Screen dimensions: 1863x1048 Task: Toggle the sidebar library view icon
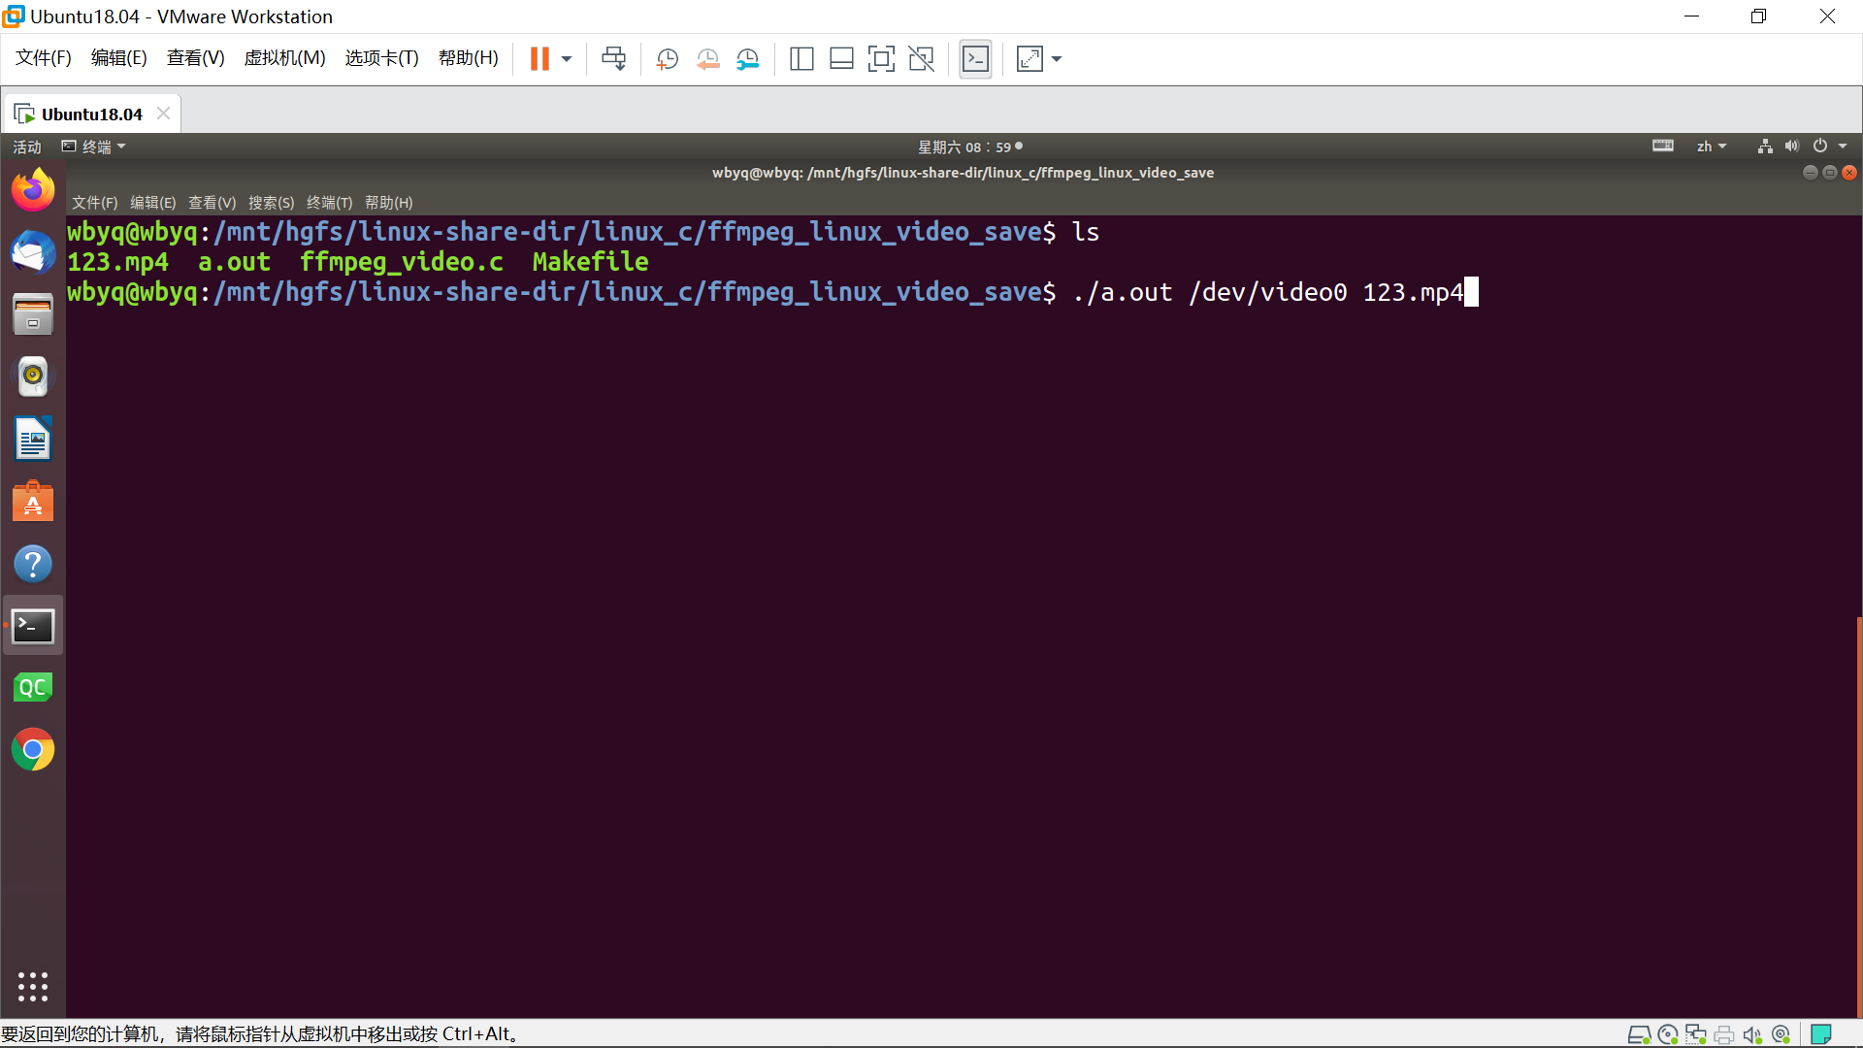(x=801, y=59)
